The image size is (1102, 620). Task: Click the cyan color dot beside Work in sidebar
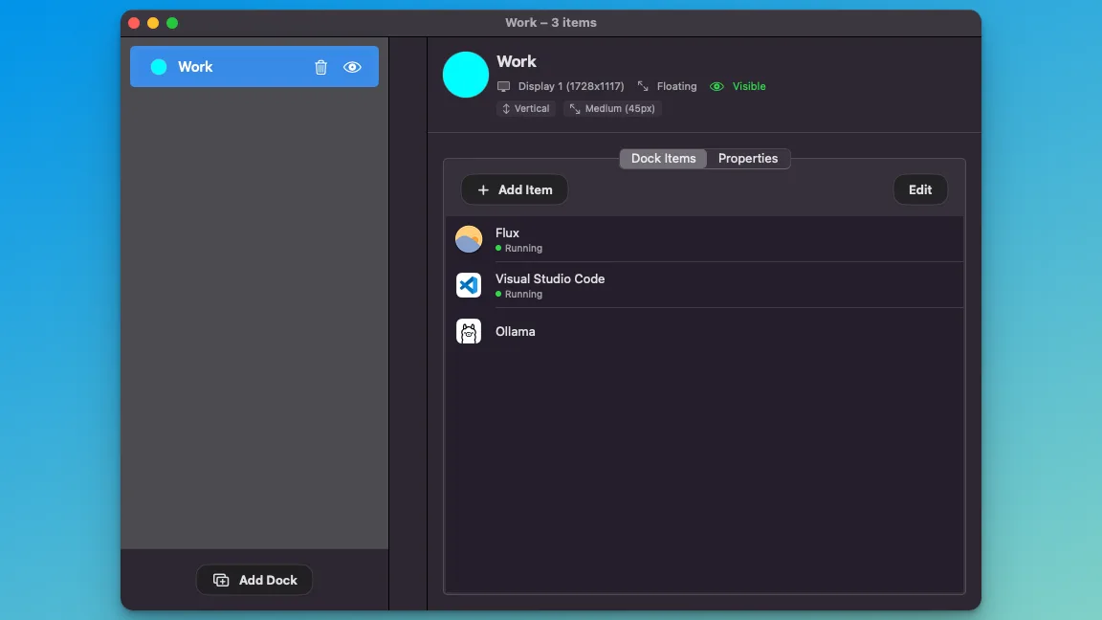point(159,67)
